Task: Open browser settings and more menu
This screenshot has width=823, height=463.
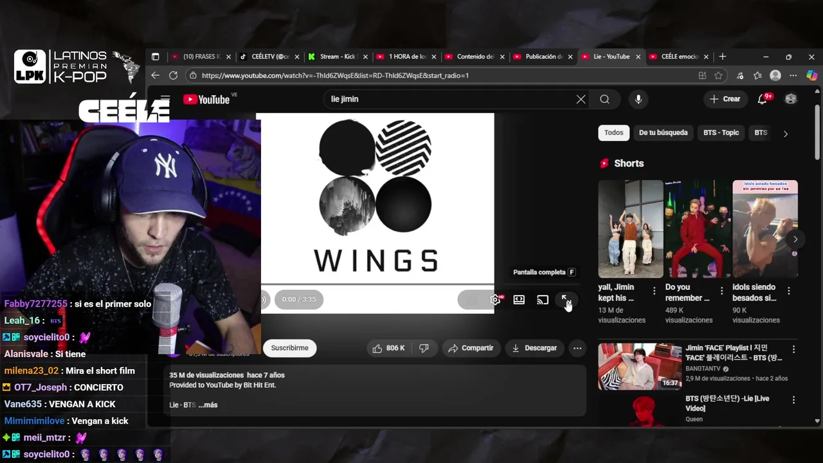Action: (x=794, y=75)
